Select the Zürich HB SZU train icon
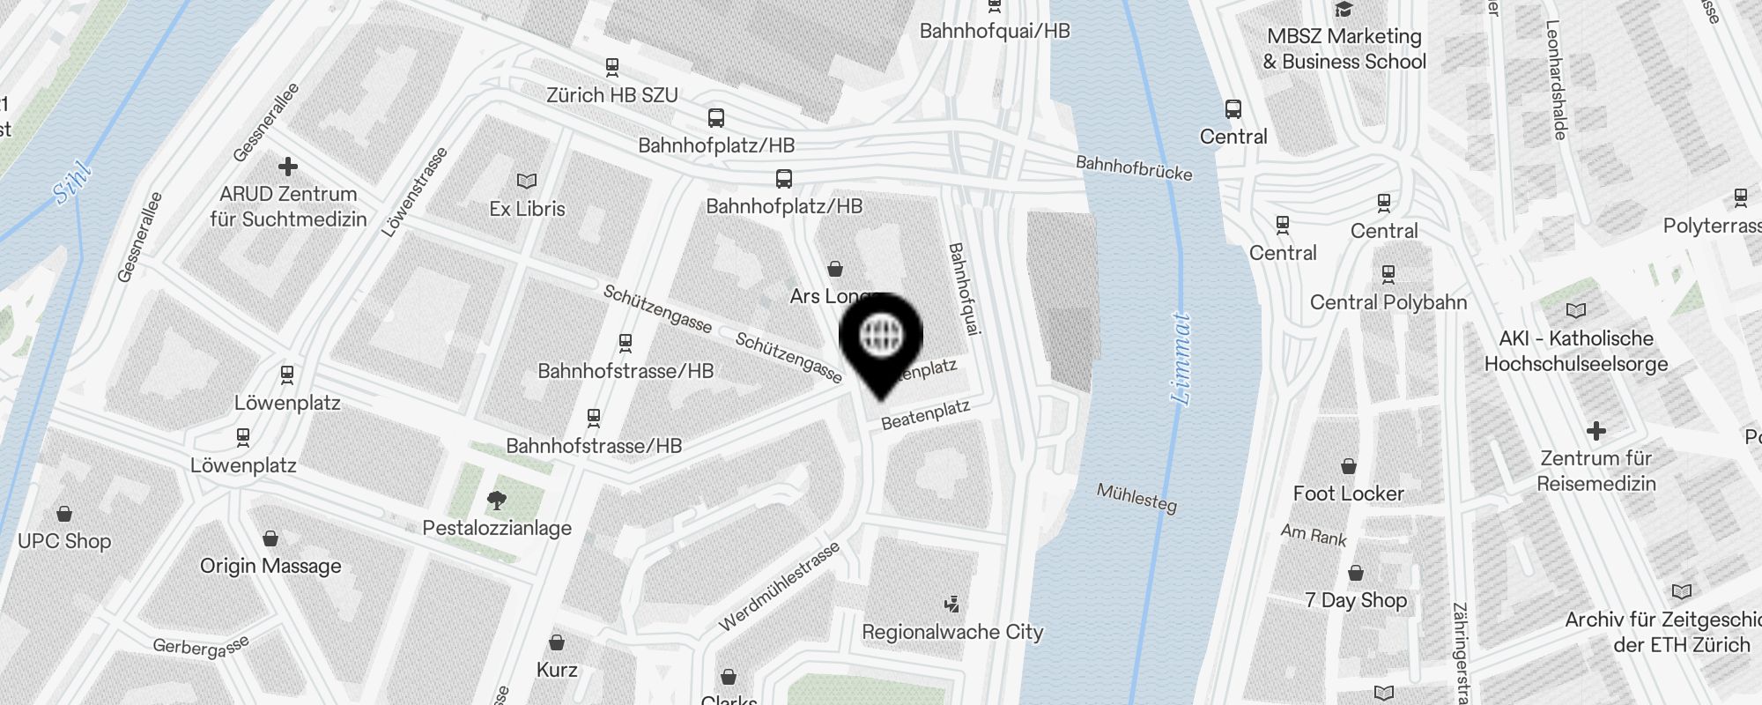The width and height of the screenshot is (1762, 705). (x=612, y=67)
